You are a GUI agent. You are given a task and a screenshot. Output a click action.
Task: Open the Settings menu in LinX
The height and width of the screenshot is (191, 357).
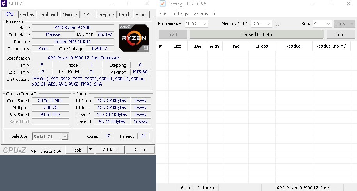pos(179,14)
